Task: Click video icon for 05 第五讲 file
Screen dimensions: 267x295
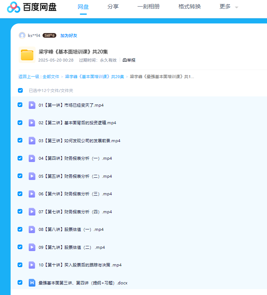Action: (32, 176)
